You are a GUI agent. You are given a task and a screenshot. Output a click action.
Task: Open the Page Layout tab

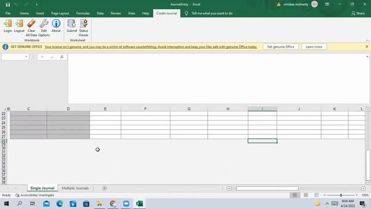point(60,13)
